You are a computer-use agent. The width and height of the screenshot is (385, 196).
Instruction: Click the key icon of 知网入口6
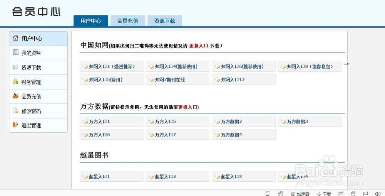218,67
